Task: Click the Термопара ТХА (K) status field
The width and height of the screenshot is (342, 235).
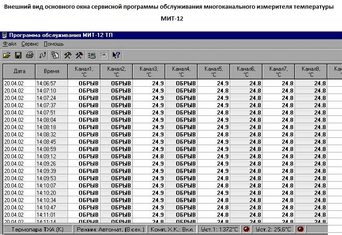Action: click(x=37, y=229)
